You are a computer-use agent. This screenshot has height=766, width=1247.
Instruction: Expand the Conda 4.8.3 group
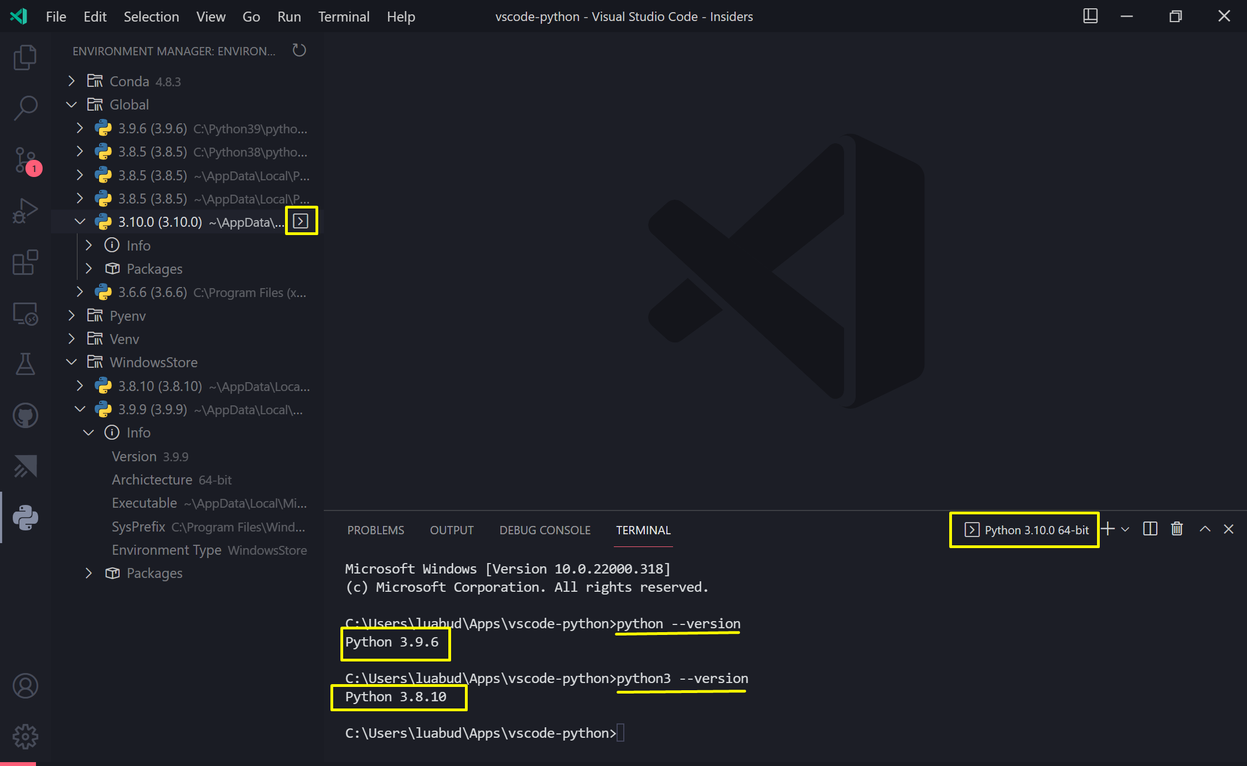click(71, 81)
